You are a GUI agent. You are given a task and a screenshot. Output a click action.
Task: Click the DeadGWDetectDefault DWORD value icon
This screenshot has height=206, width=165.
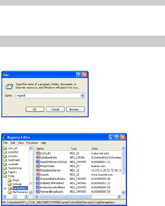click(x=37, y=161)
